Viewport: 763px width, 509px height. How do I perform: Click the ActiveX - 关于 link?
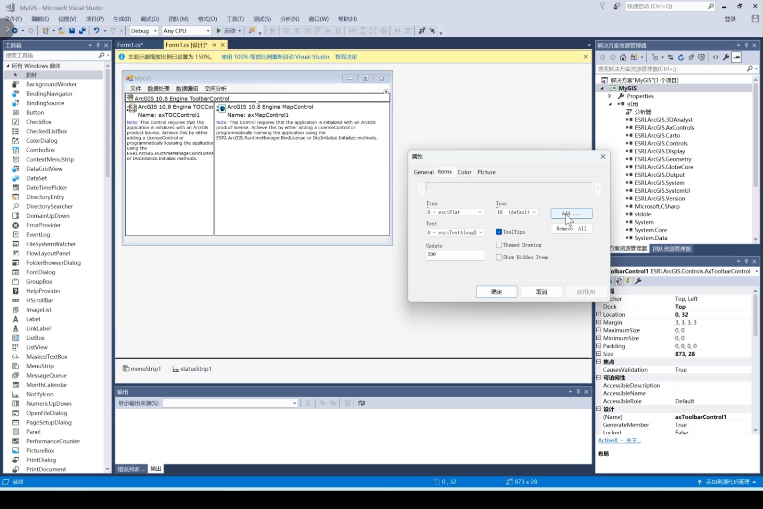tap(619, 440)
